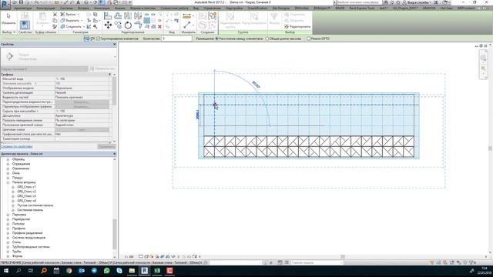Expand the Стены tree node
This screenshot has width=493, height=277.
point(8,242)
